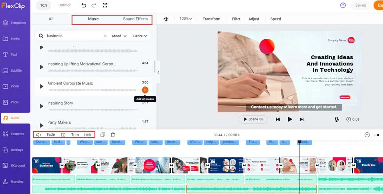Screen dimensions: 383x194
Task: Open the Transform option
Action: (x=211, y=19)
